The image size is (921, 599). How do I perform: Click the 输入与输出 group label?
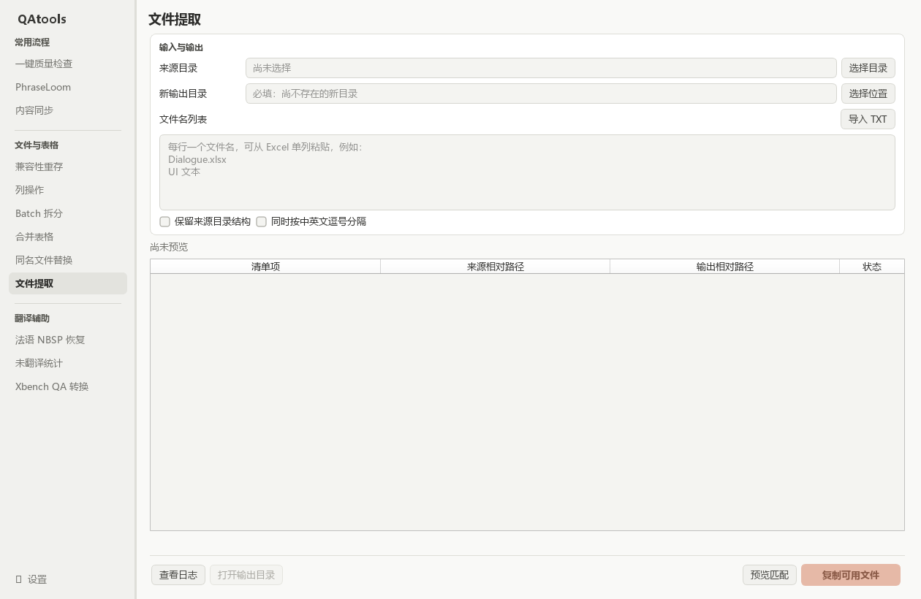181,47
